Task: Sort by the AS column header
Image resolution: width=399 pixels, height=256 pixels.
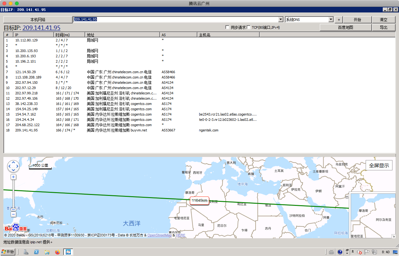Action: 179,35
